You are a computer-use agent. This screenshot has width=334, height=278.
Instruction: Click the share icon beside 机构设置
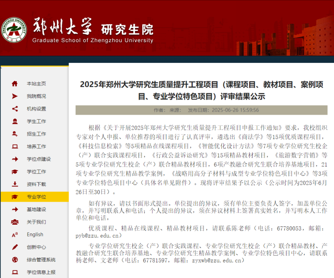tap(15, 109)
